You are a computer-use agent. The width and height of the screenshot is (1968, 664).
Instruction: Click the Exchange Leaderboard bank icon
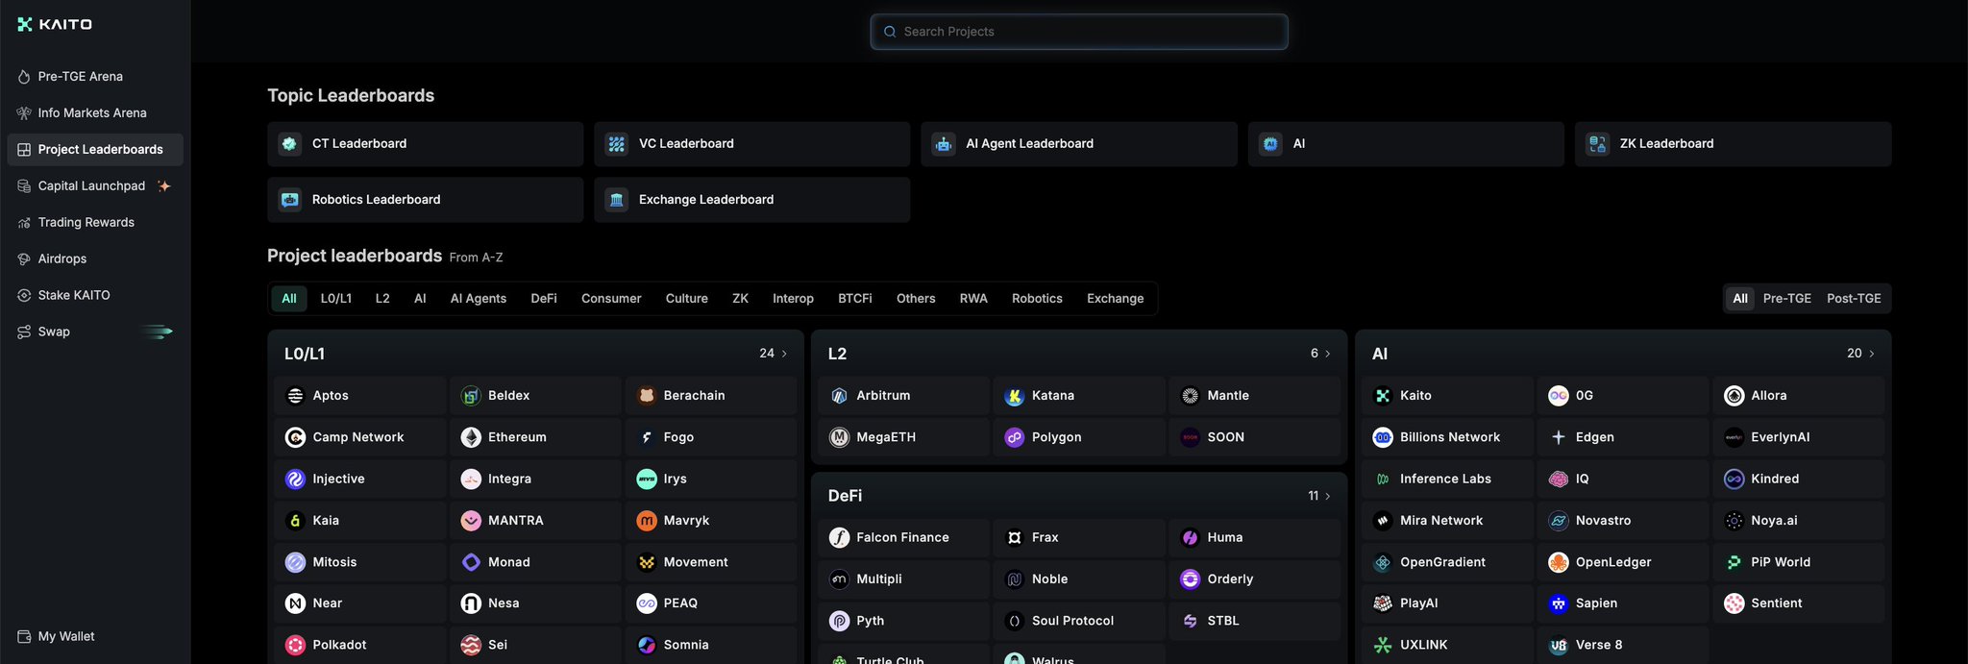pos(617,200)
